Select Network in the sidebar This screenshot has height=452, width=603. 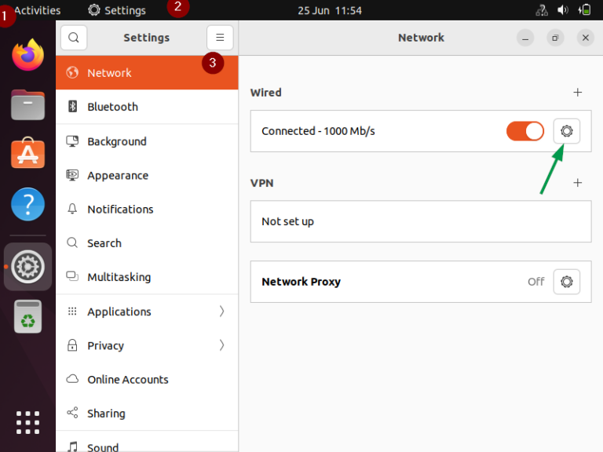[147, 73]
